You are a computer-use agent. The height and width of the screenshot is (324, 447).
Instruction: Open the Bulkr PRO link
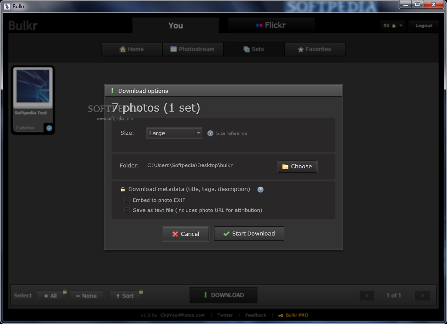(x=297, y=315)
